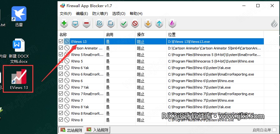
Task: Click block icon on Rhino 8 Yak row
Action: pos(67,107)
